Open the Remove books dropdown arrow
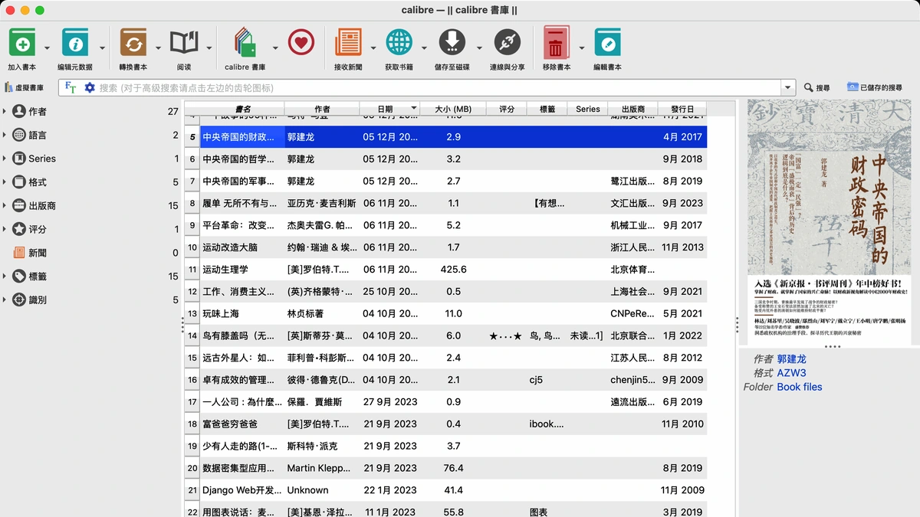The image size is (920, 517). coord(582,47)
